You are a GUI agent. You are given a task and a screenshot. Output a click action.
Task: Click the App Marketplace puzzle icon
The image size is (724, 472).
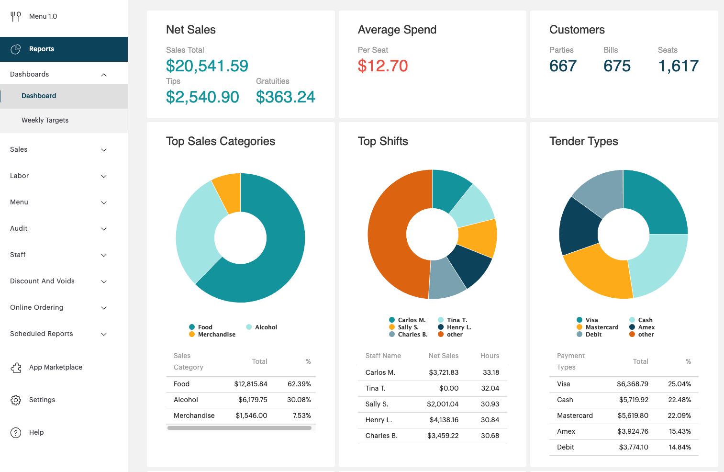16,368
